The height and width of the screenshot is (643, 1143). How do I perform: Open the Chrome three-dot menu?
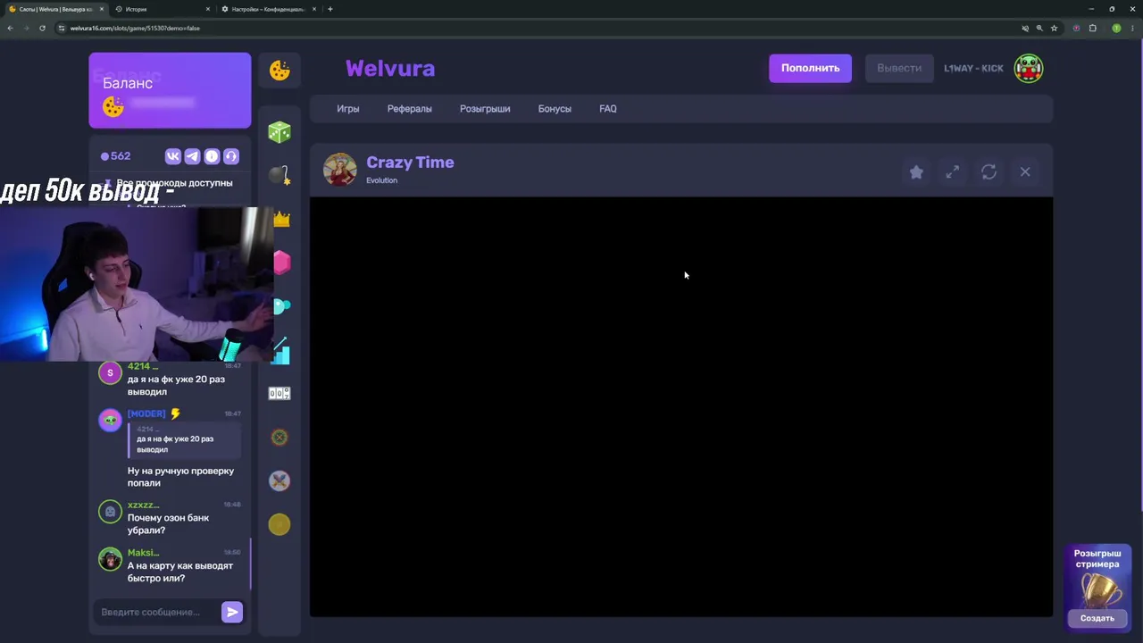pyautogui.click(x=1131, y=28)
